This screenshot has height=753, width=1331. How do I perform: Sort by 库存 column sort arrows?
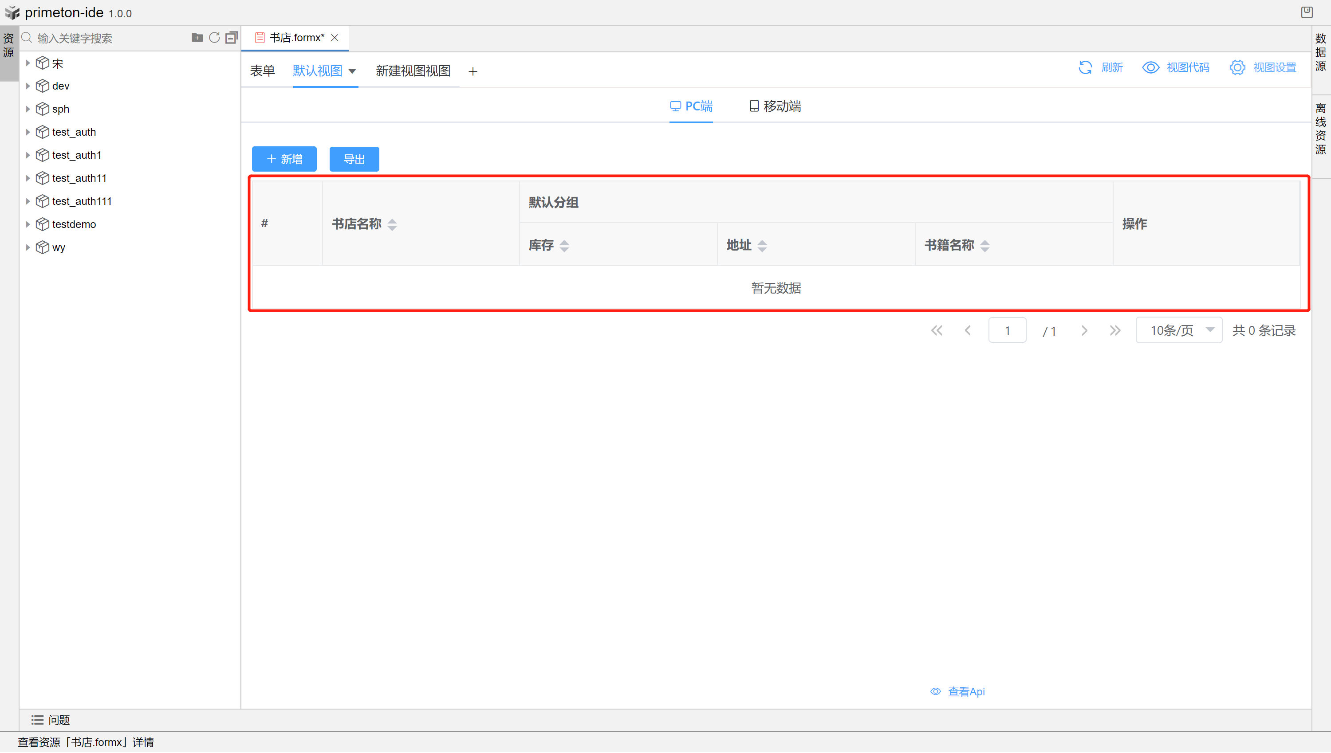point(564,246)
